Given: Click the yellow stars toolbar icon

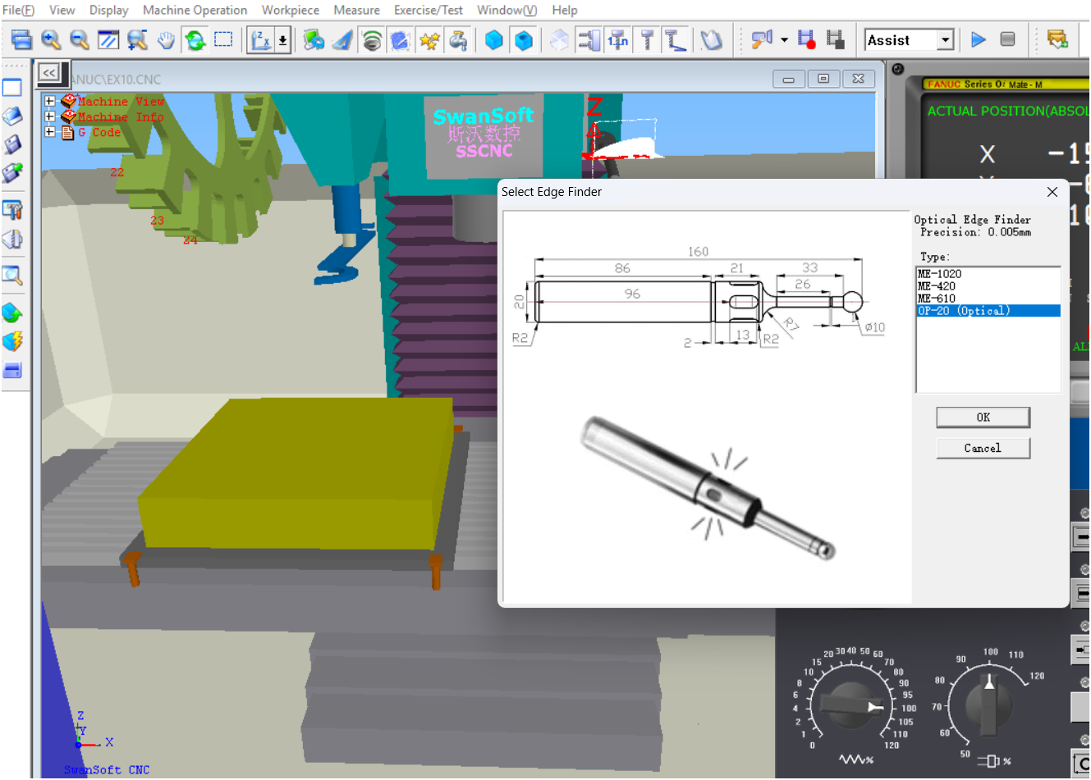Looking at the screenshot, I should 429,39.
